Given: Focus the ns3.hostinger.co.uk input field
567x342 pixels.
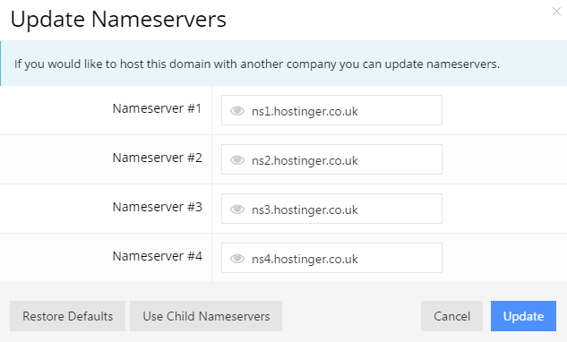Looking at the screenshot, I should (331, 209).
